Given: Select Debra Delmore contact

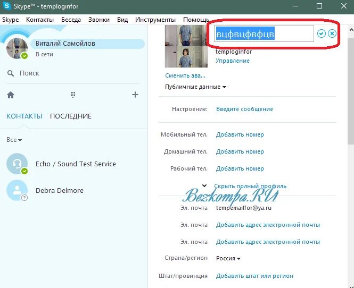Looking at the screenshot, I should point(74,190).
